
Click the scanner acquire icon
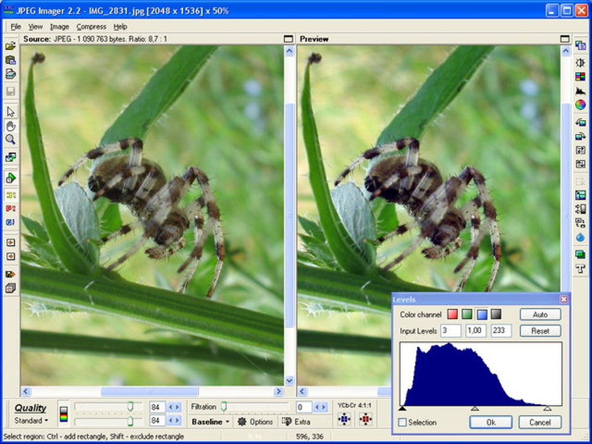[x=10, y=74]
